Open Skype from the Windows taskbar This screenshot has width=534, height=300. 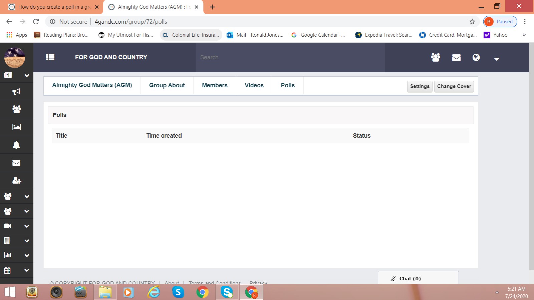click(x=178, y=292)
